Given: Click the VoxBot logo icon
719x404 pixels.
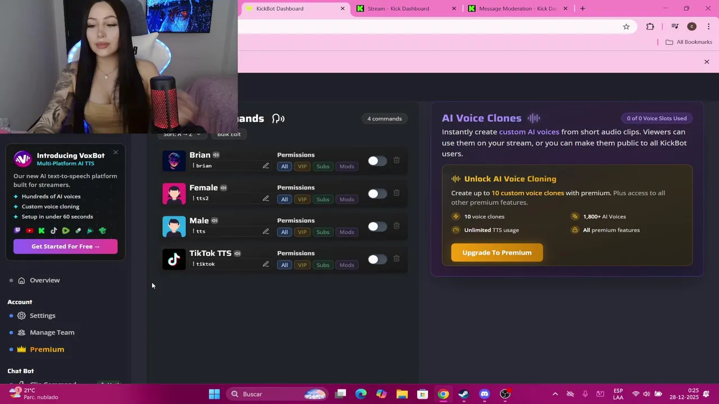Looking at the screenshot, I should (x=22, y=159).
